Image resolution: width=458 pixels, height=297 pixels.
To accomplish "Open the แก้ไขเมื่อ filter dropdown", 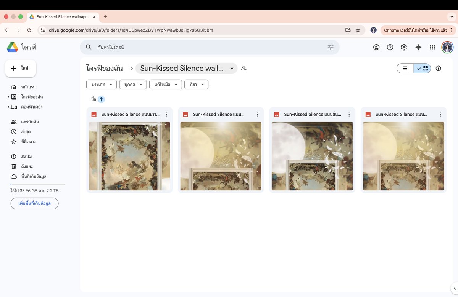I will click(166, 85).
